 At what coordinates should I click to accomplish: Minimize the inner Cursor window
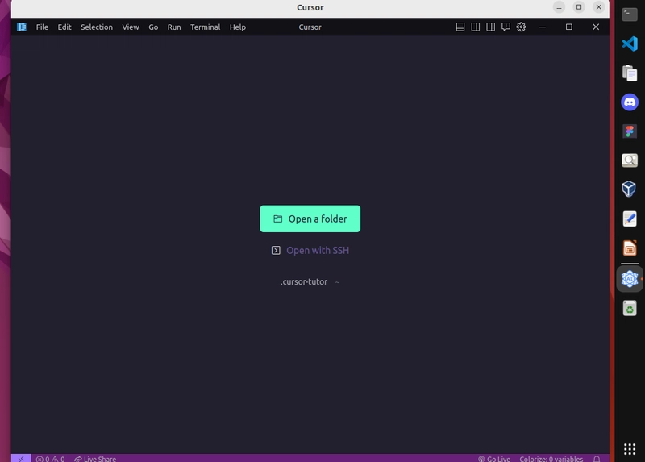point(542,27)
